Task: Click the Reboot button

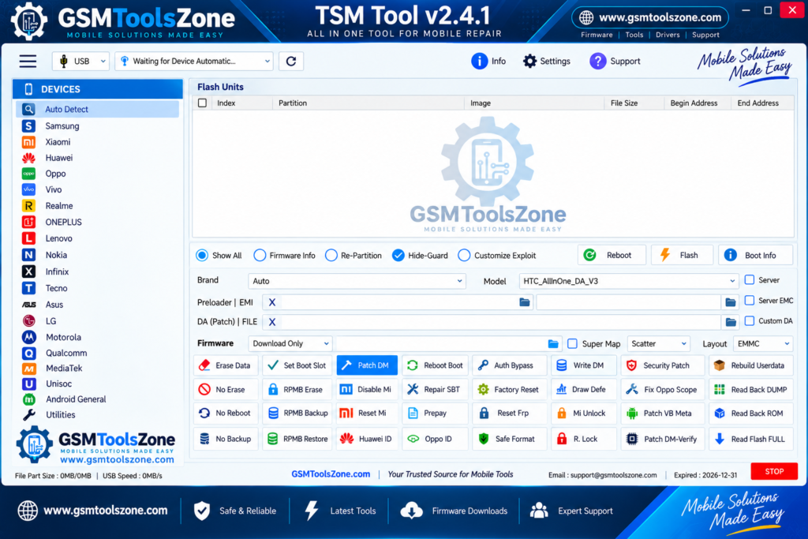Action: [x=612, y=255]
